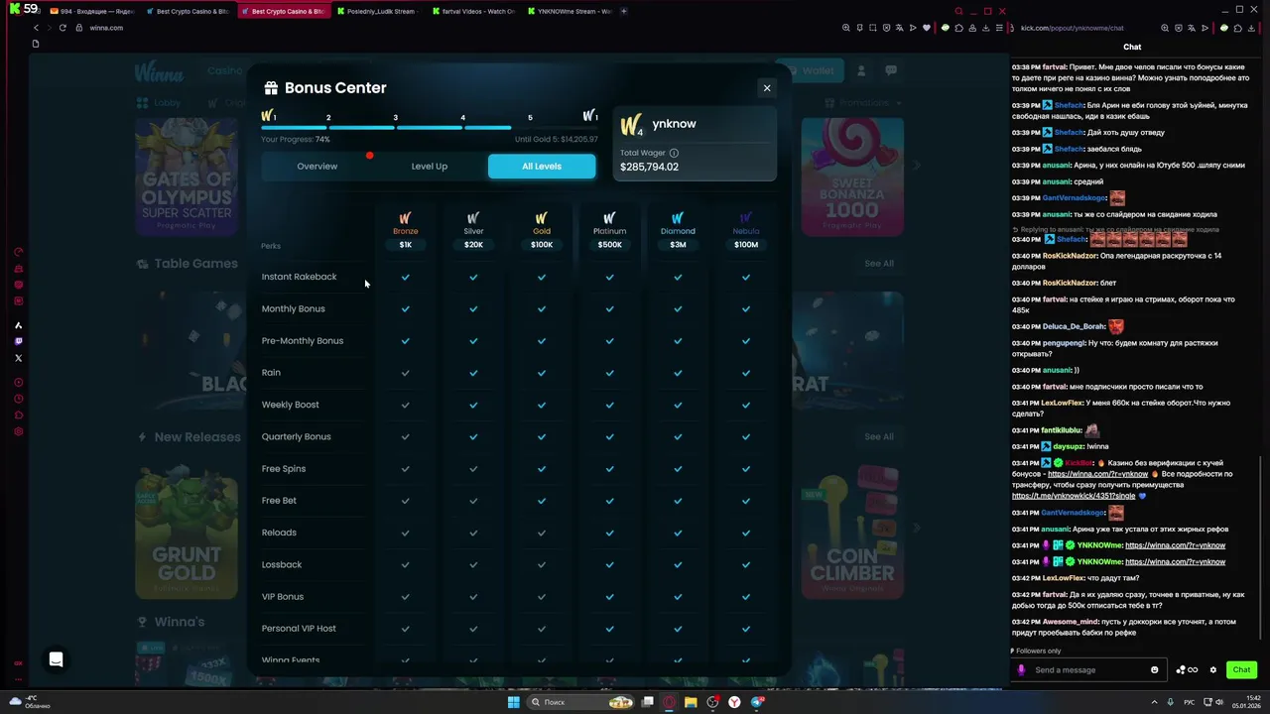Click the Total Wager amount $285,794.02
This screenshot has width=1270, height=714.
(x=649, y=167)
